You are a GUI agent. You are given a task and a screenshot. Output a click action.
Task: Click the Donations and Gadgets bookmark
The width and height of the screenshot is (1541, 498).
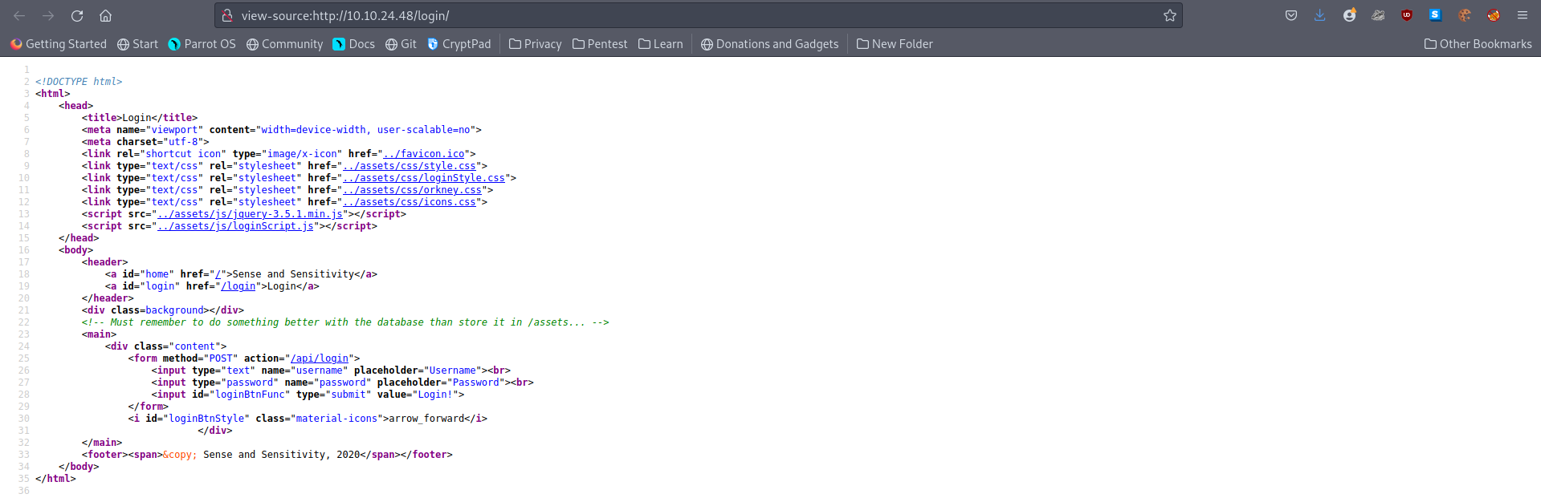(769, 44)
